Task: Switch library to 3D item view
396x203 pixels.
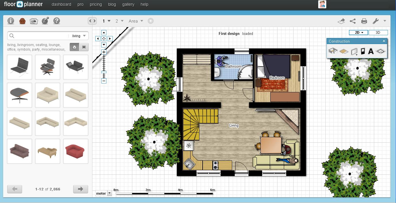Action: 74,47
